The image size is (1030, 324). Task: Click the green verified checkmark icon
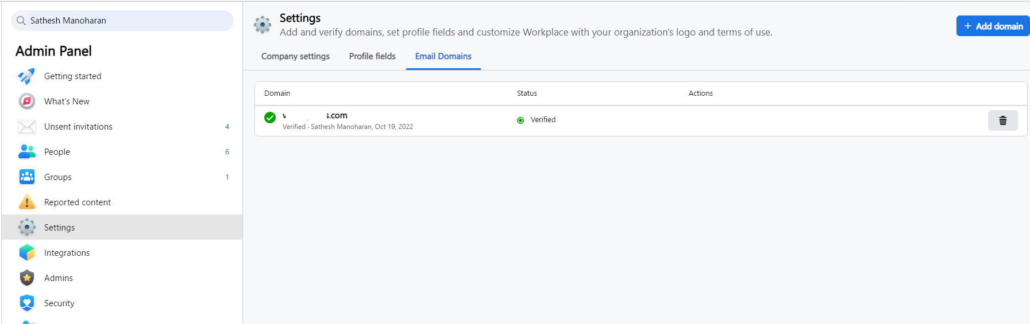click(270, 118)
